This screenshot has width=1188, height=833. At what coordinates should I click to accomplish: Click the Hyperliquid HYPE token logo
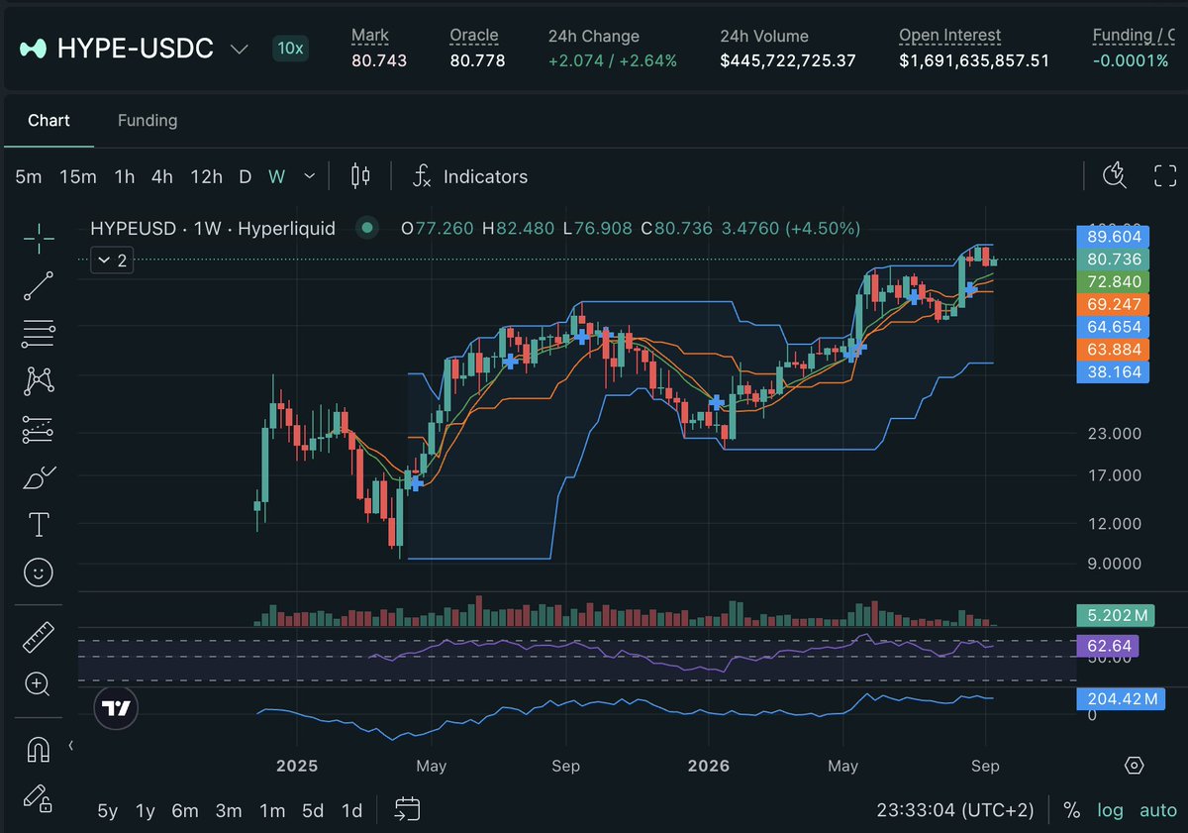[x=35, y=49]
